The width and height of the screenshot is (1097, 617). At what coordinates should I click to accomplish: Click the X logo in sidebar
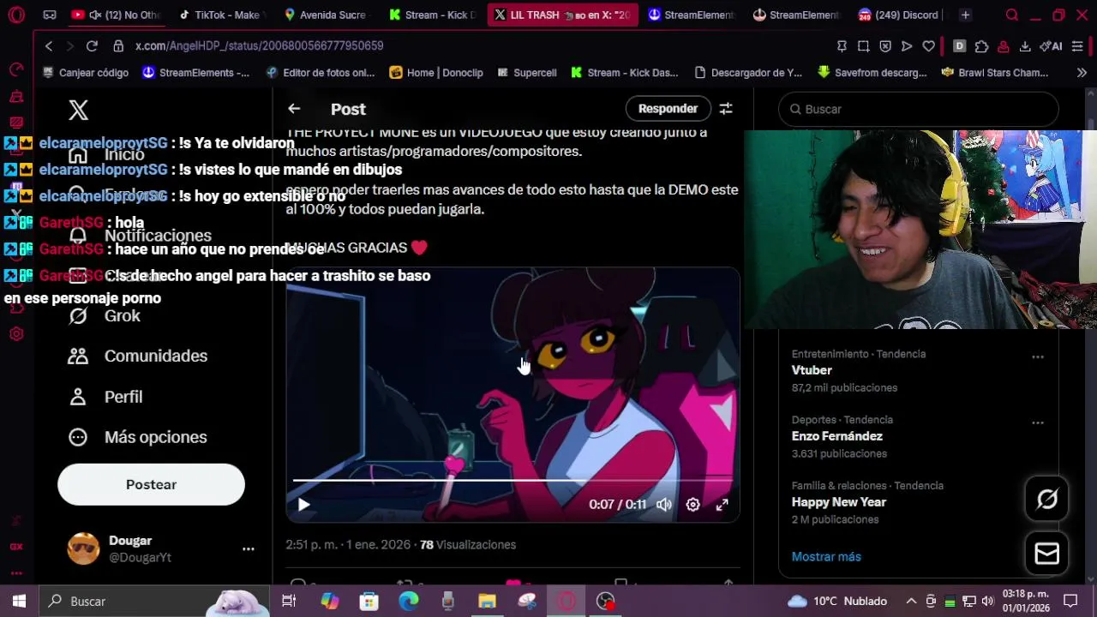(79, 110)
